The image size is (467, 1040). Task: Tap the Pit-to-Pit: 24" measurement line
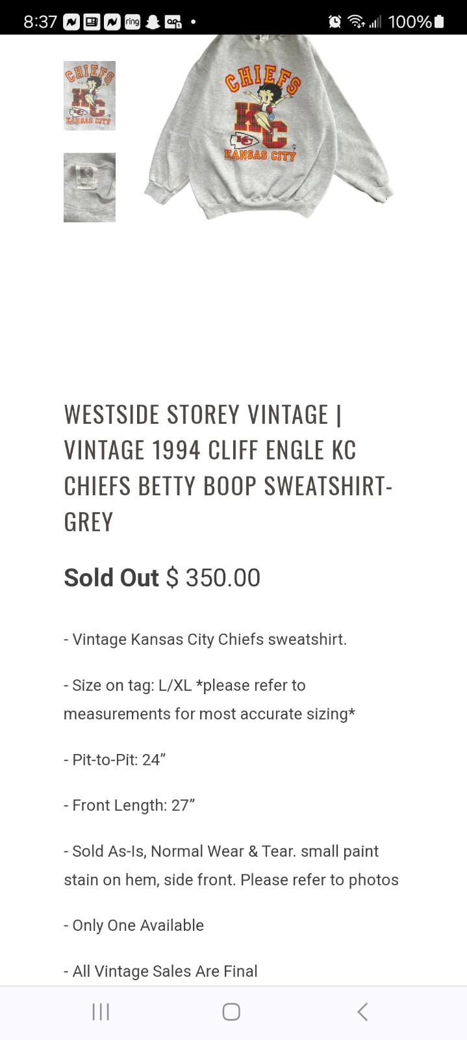coord(115,760)
